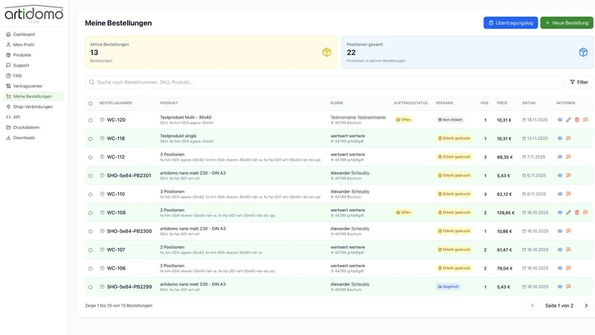Viewport: 595px width, 335px height.
Task: Select the checkbox for order WC-107
Action: click(90, 250)
